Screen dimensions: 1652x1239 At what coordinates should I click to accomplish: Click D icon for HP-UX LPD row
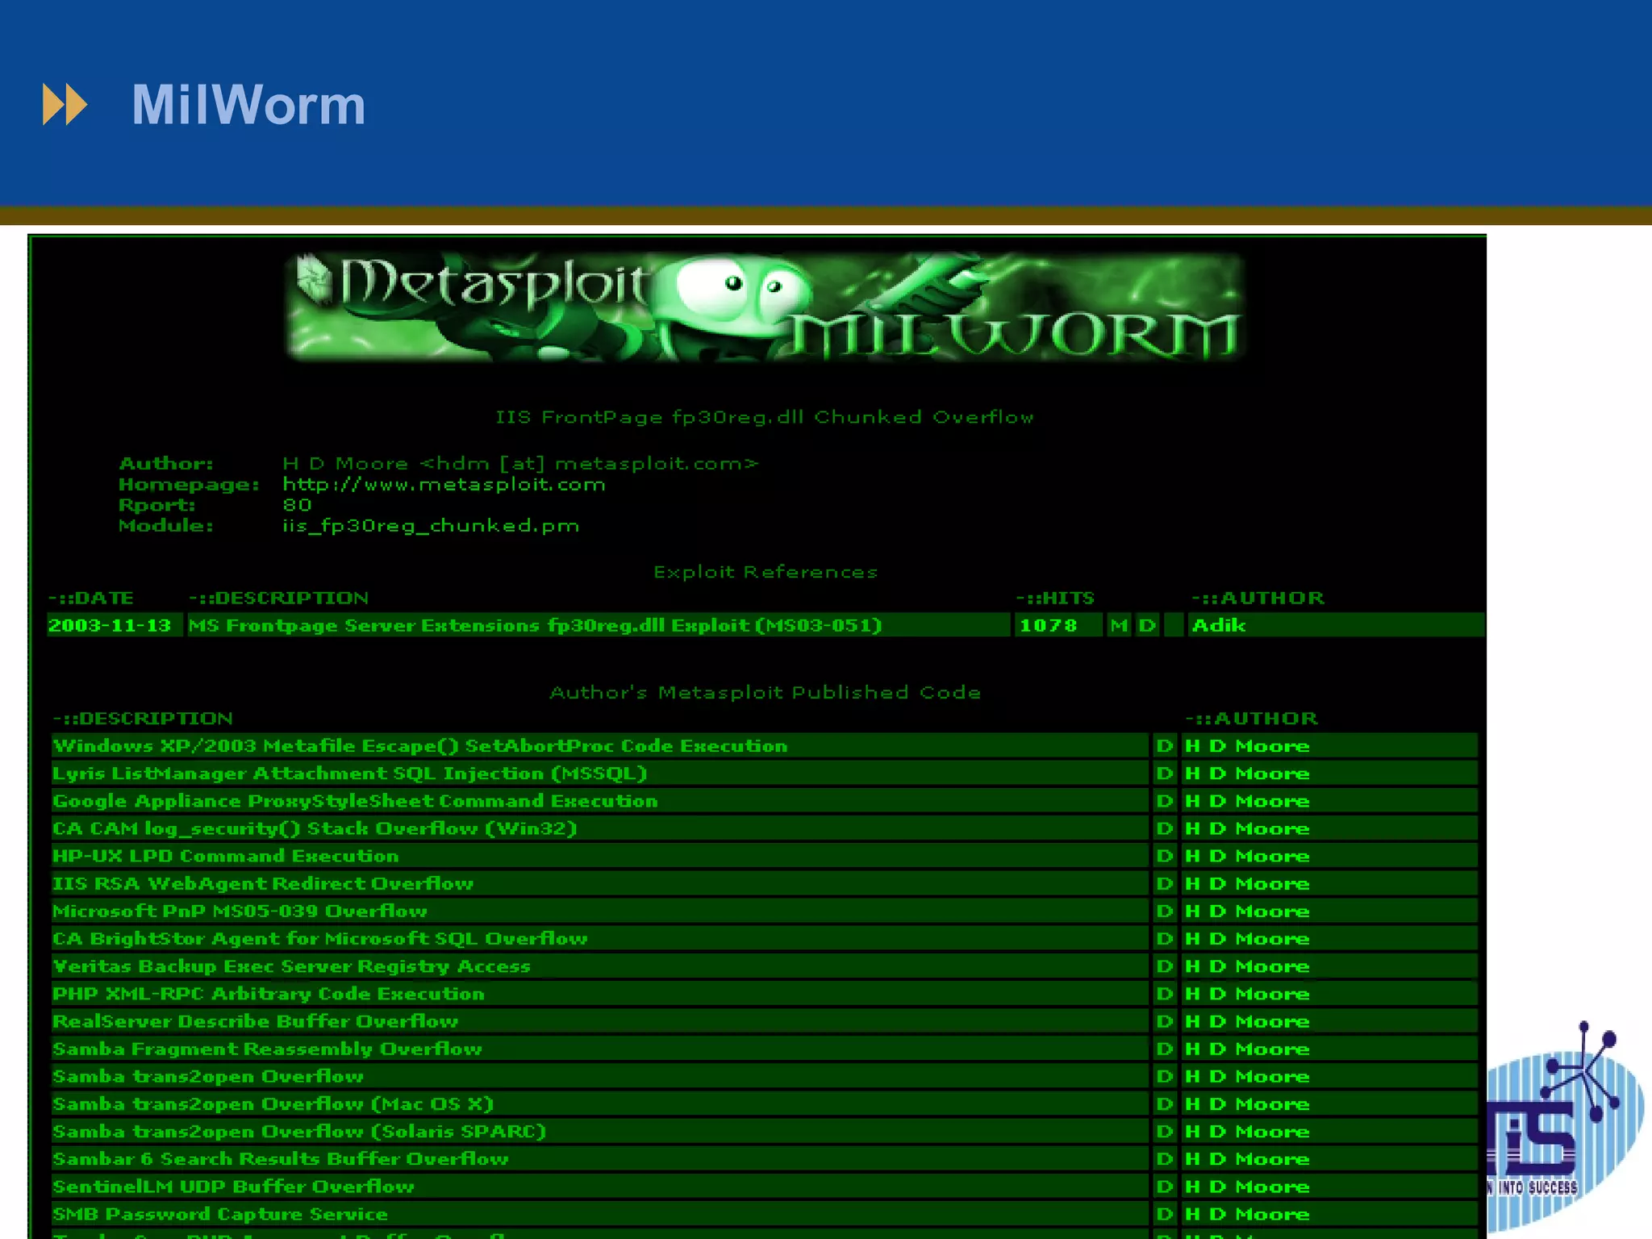(1164, 856)
